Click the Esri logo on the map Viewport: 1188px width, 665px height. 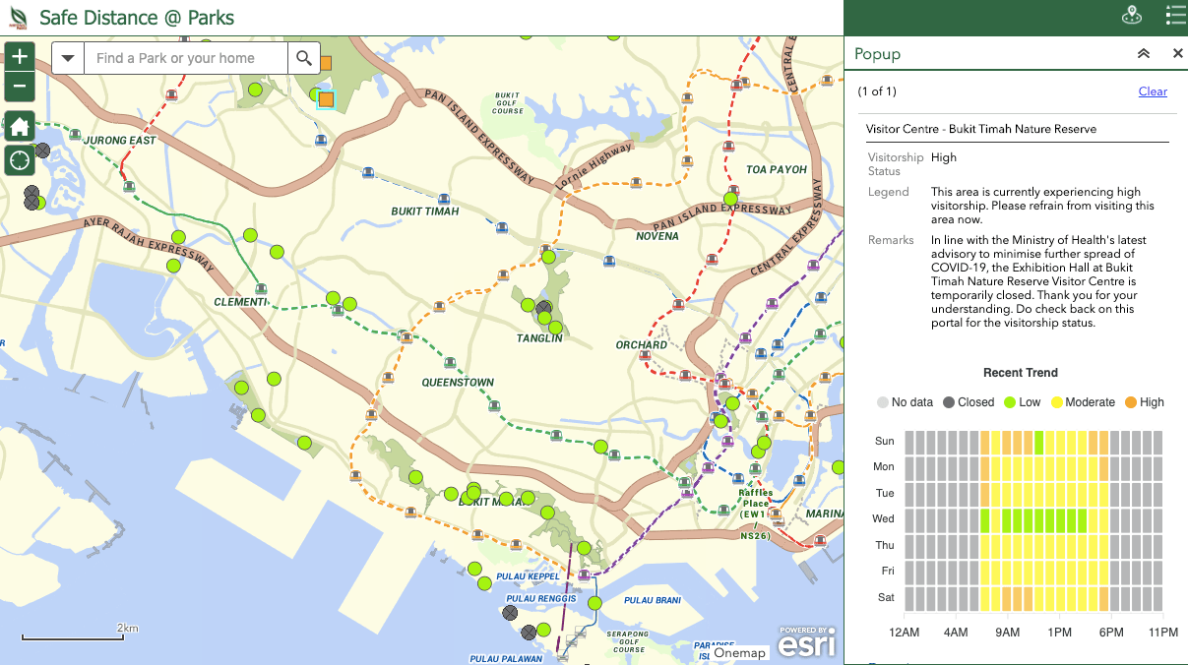coord(807,641)
